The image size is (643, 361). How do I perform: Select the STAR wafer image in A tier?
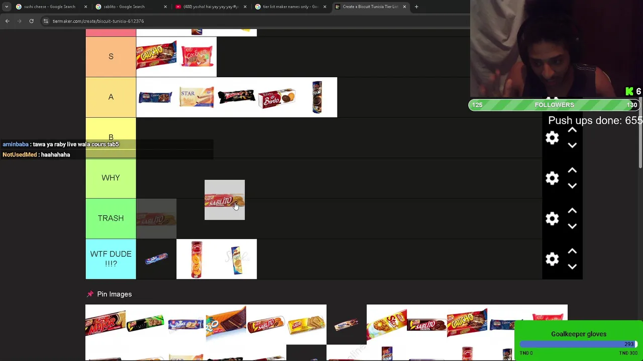coord(196,97)
